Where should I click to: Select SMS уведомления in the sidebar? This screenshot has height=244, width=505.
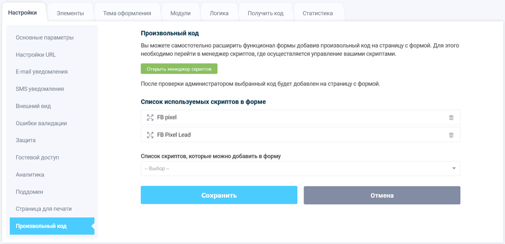coord(39,89)
